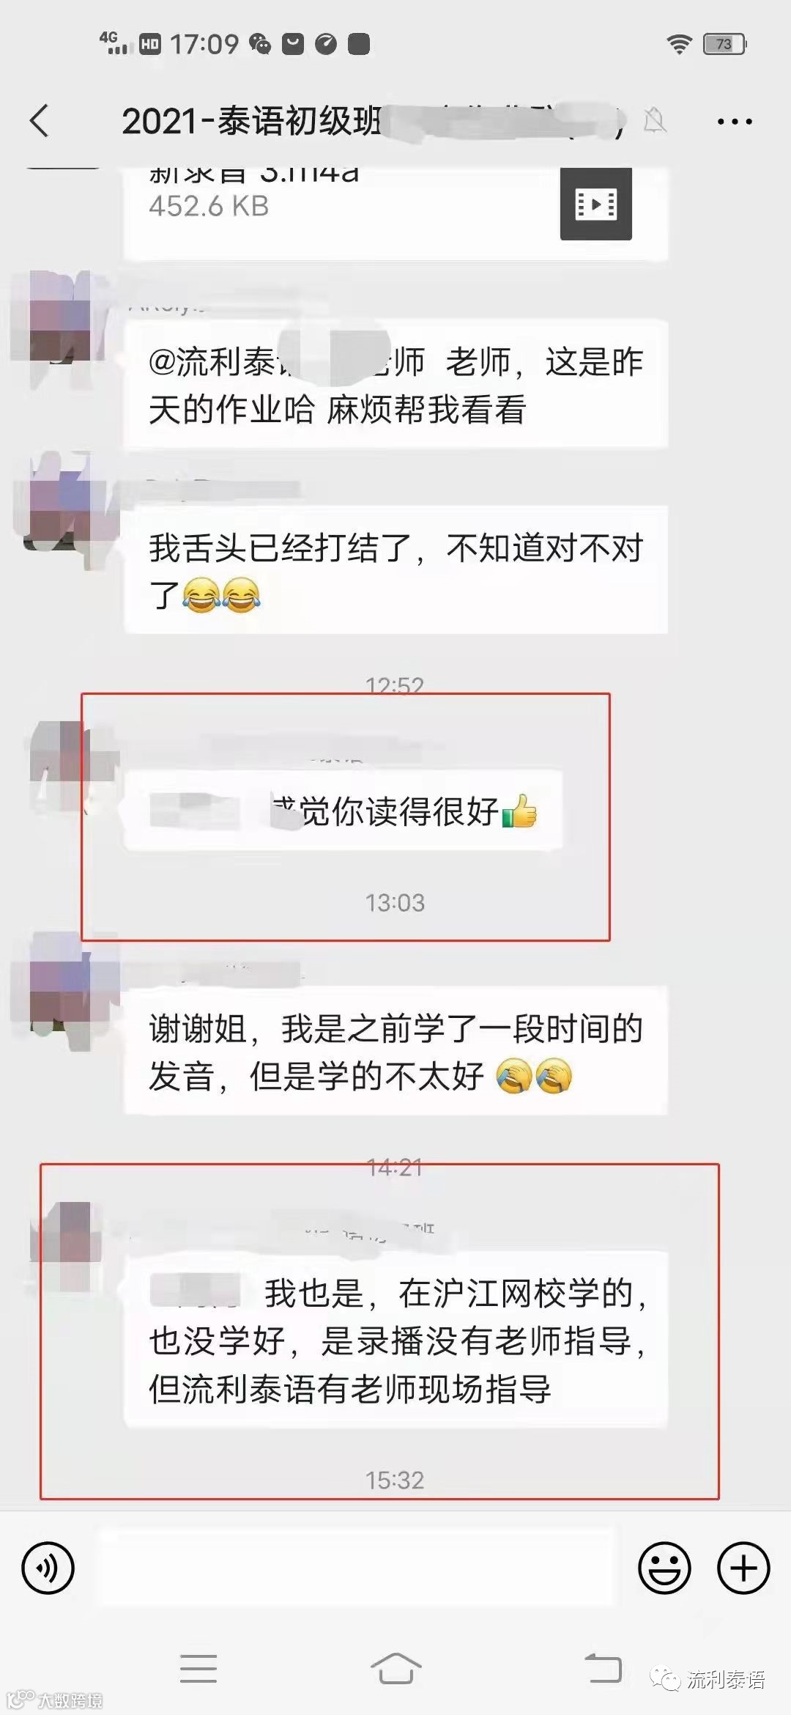Open the 2021-泰语初级班 group title
791x1715 pixels.
pos(252,121)
